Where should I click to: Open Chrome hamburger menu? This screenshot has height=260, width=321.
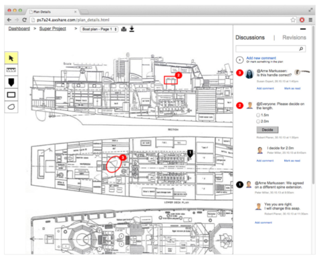click(x=310, y=20)
